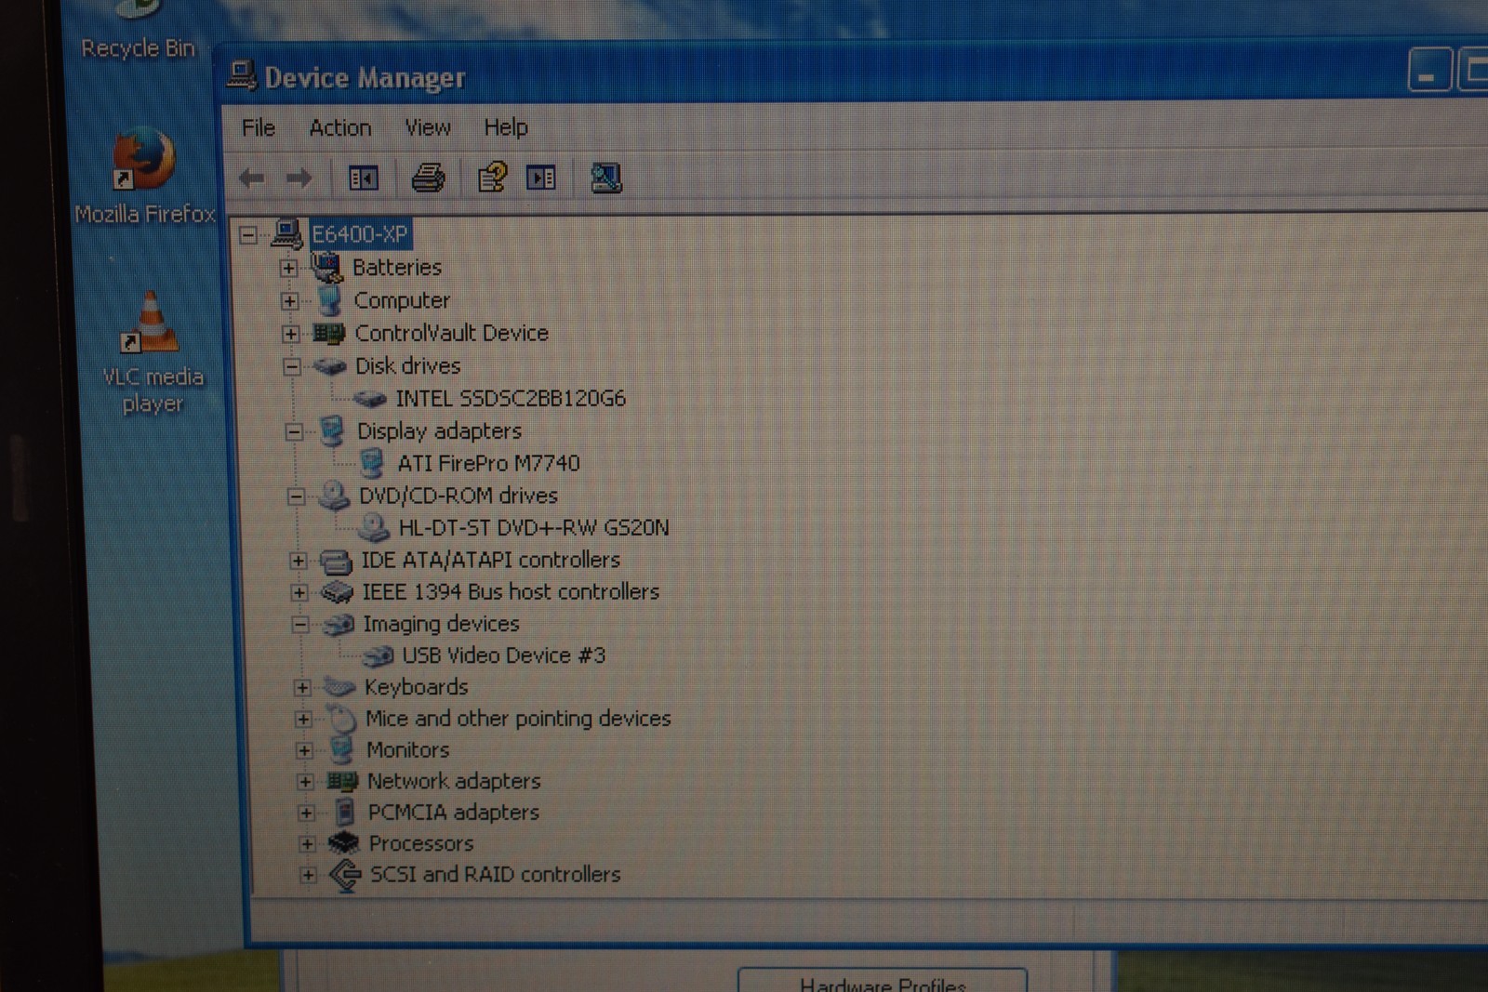This screenshot has height=992, width=1488.
Task: Click the USB Video Device #3 icon
Action: point(378,656)
